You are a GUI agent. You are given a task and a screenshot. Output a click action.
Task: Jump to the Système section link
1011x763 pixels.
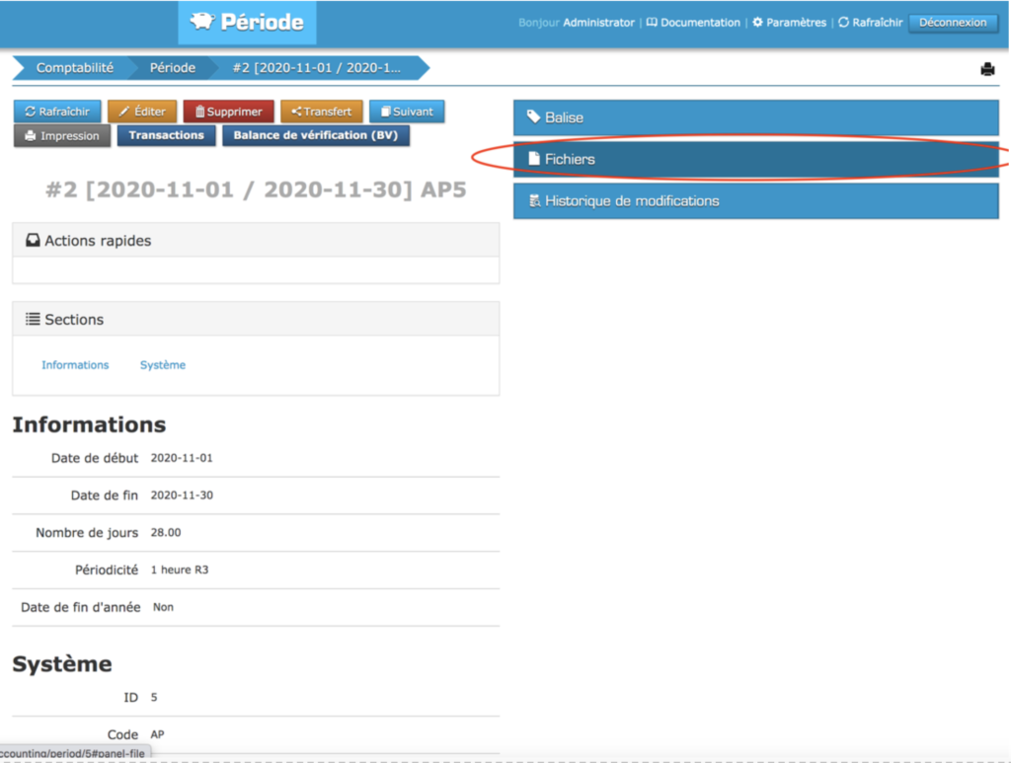(x=162, y=365)
